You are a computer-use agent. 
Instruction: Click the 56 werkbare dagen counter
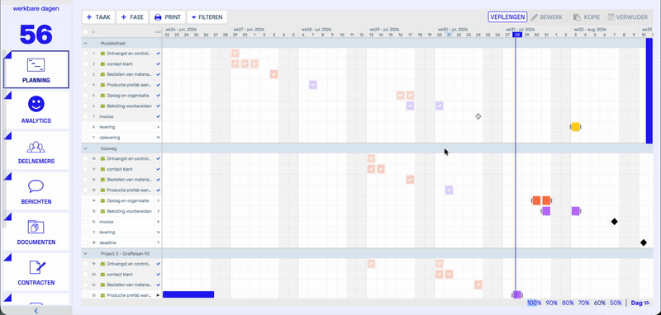click(36, 35)
